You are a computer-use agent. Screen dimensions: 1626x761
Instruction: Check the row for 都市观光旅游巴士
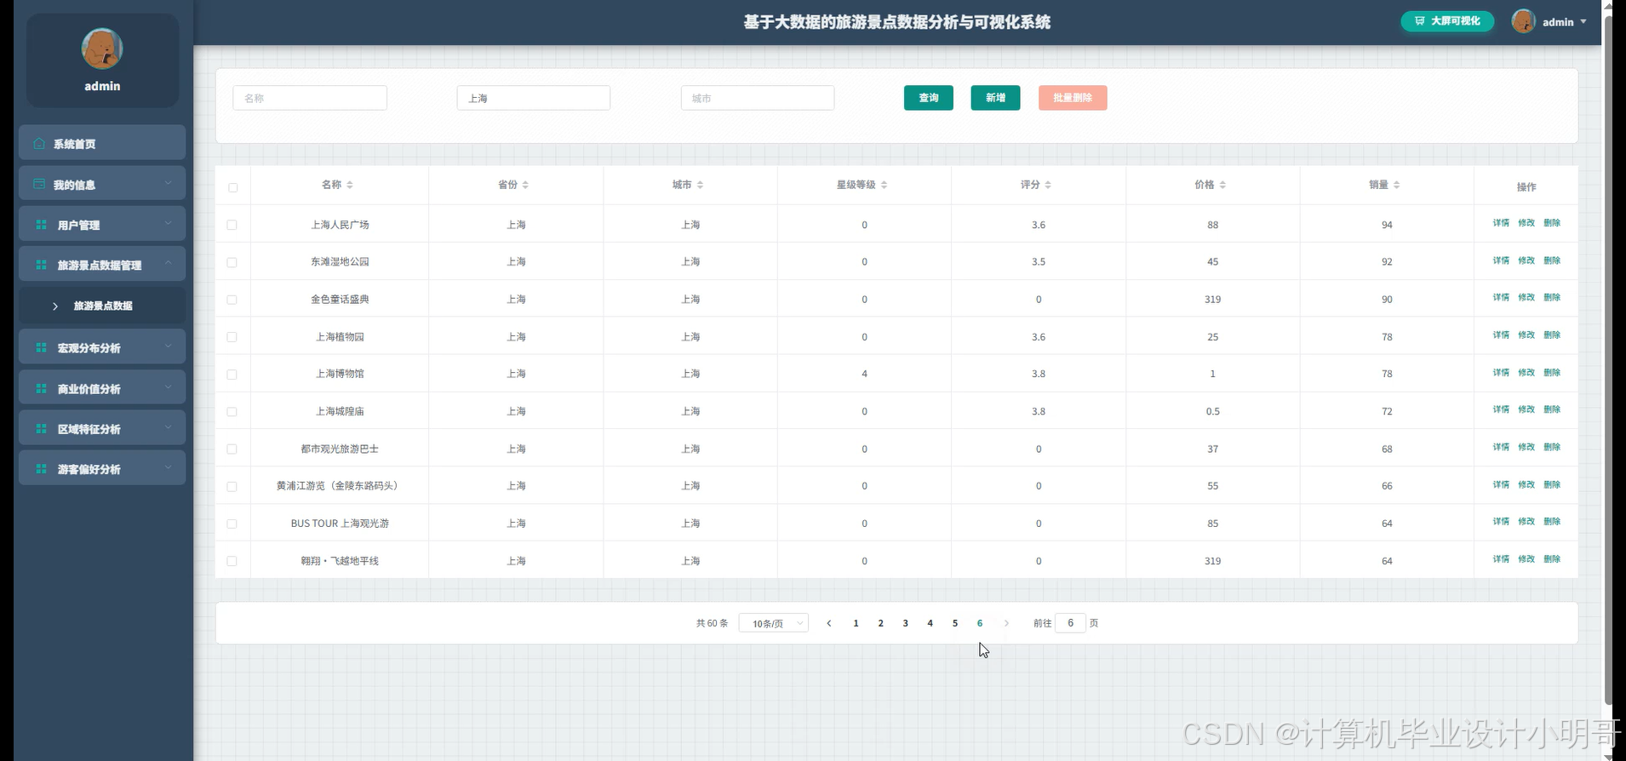tap(232, 449)
